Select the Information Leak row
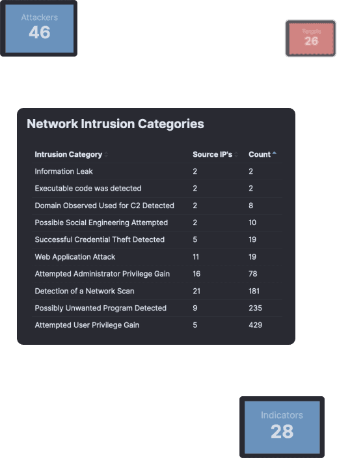The height and width of the screenshot is (458, 337). [157, 172]
